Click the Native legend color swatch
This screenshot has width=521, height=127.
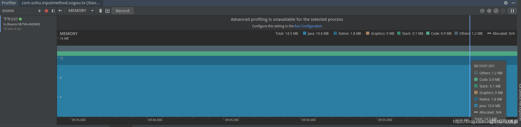point(335,33)
